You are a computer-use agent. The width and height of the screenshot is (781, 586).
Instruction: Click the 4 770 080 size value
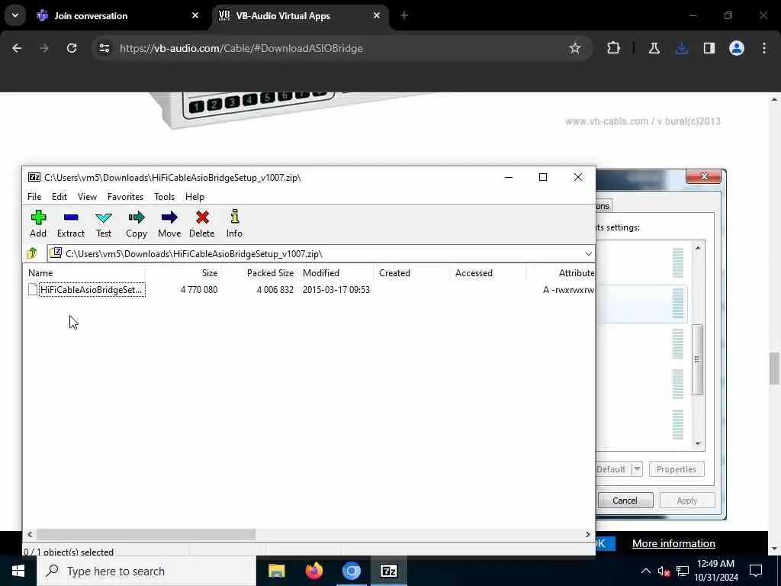199,289
